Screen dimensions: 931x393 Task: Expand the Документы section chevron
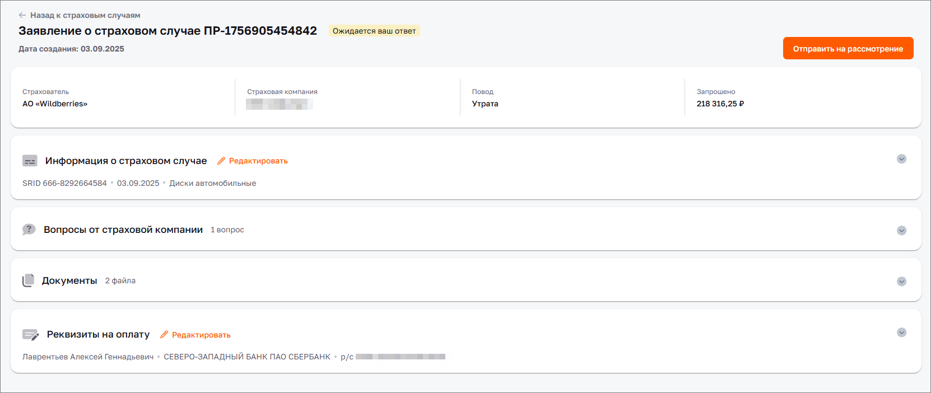point(901,282)
